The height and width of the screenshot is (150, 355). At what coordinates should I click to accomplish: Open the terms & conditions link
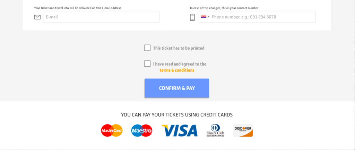tap(177, 70)
